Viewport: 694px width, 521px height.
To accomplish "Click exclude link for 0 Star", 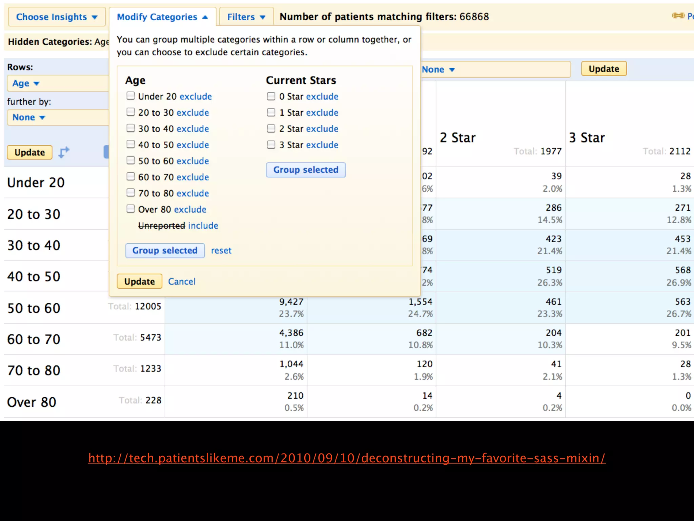I will pyautogui.click(x=322, y=97).
